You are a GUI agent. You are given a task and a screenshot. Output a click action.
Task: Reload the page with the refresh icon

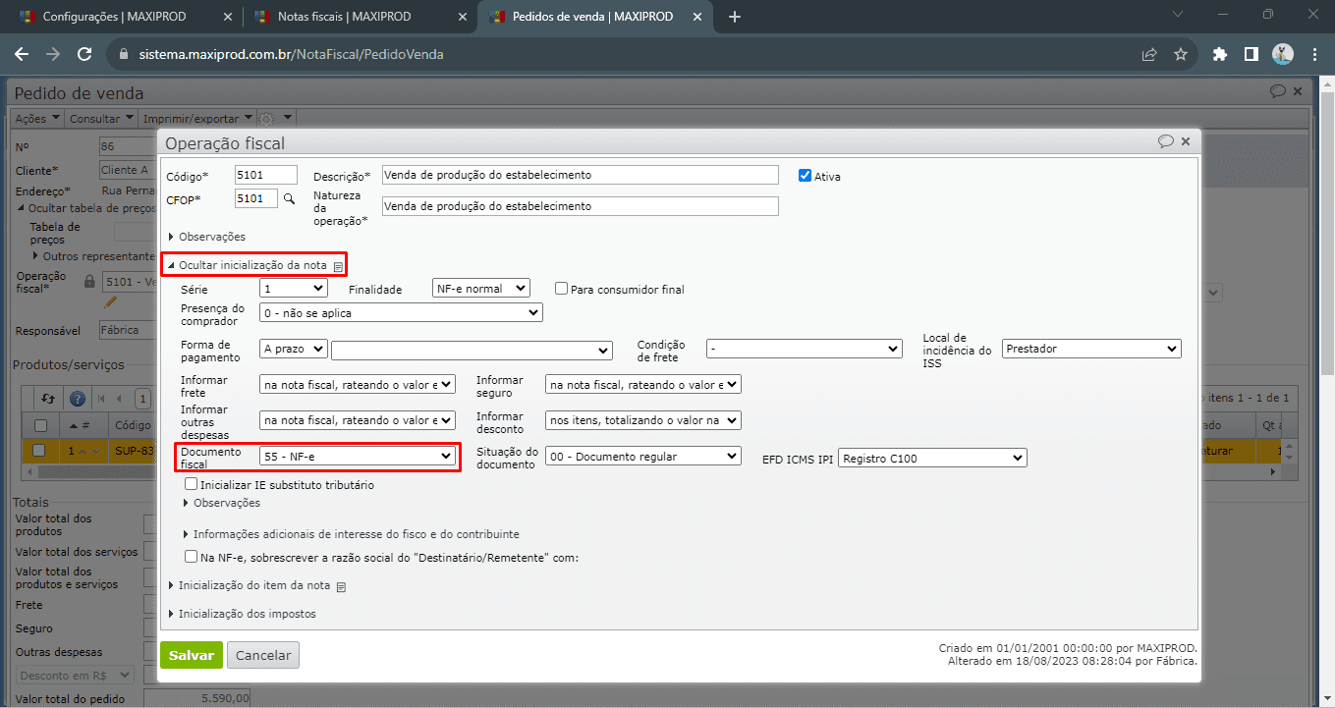pyautogui.click(x=84, y=54)
